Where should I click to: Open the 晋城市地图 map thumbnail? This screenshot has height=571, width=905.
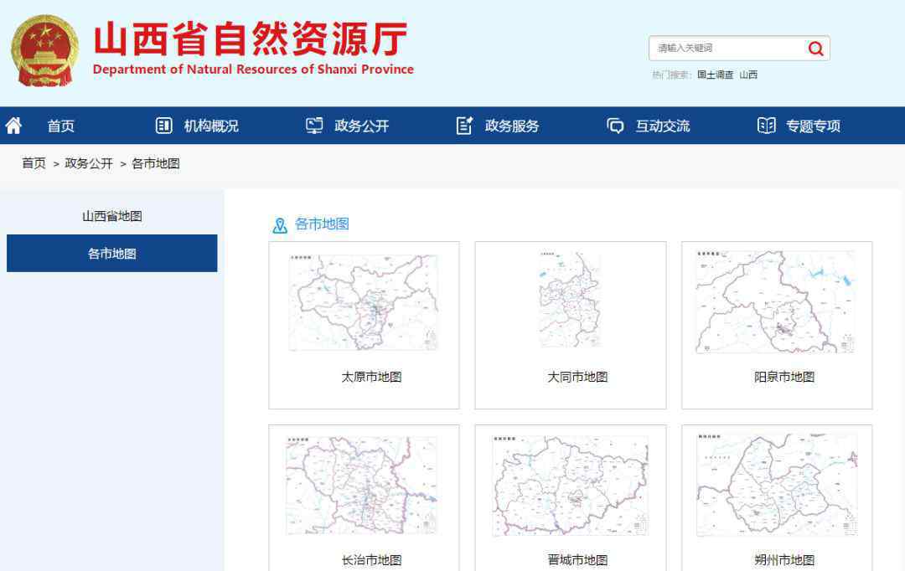point(570,486)
